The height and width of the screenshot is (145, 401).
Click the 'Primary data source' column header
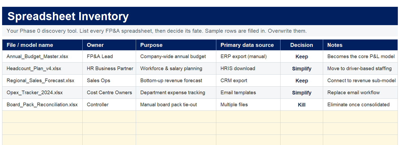(x=248, y=45)
